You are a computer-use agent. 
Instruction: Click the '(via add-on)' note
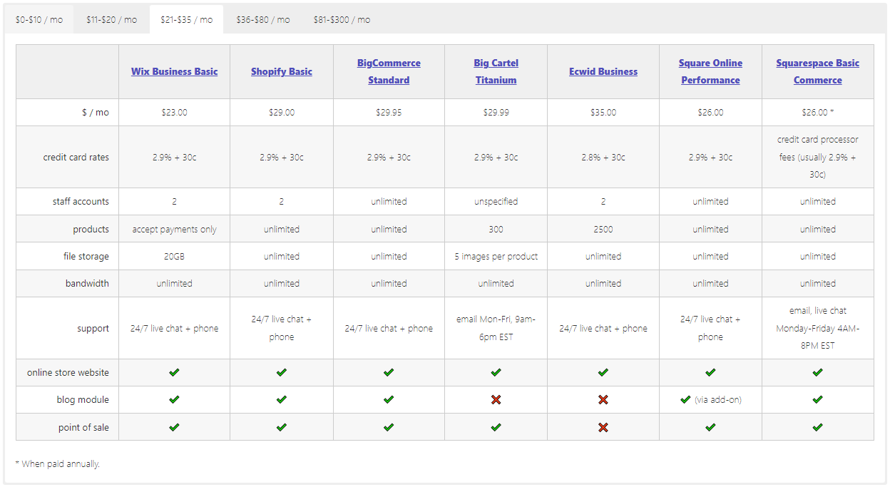pos(718,400)
